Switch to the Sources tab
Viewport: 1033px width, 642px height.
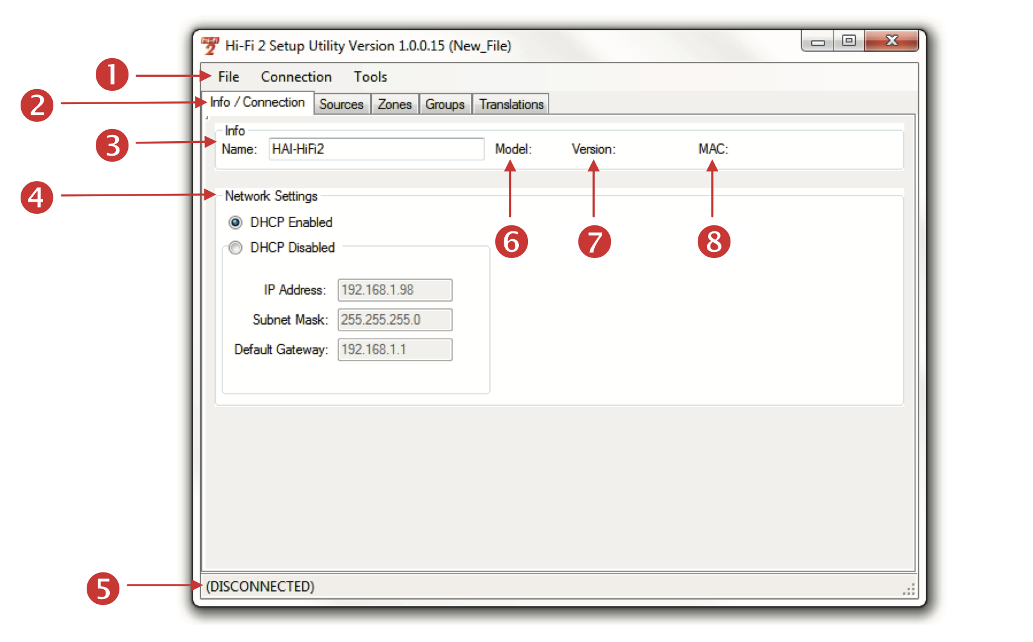click(341, 104)
